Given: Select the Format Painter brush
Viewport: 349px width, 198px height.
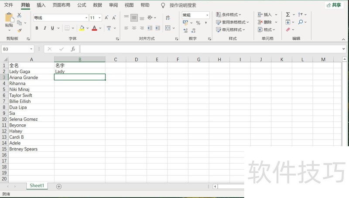Looking at the screenshot, I should tap(19, 30).
